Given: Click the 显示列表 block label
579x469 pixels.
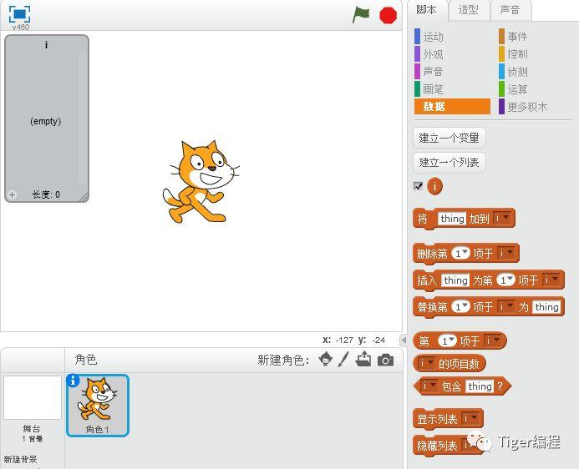Looking at the screenshot, I should tap(437, 419).
